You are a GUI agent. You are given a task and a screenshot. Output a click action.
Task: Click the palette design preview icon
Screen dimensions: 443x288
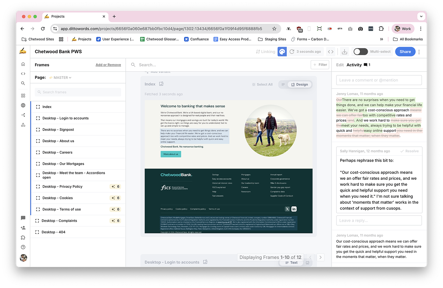pyautogui.click(x=282, y=52)
